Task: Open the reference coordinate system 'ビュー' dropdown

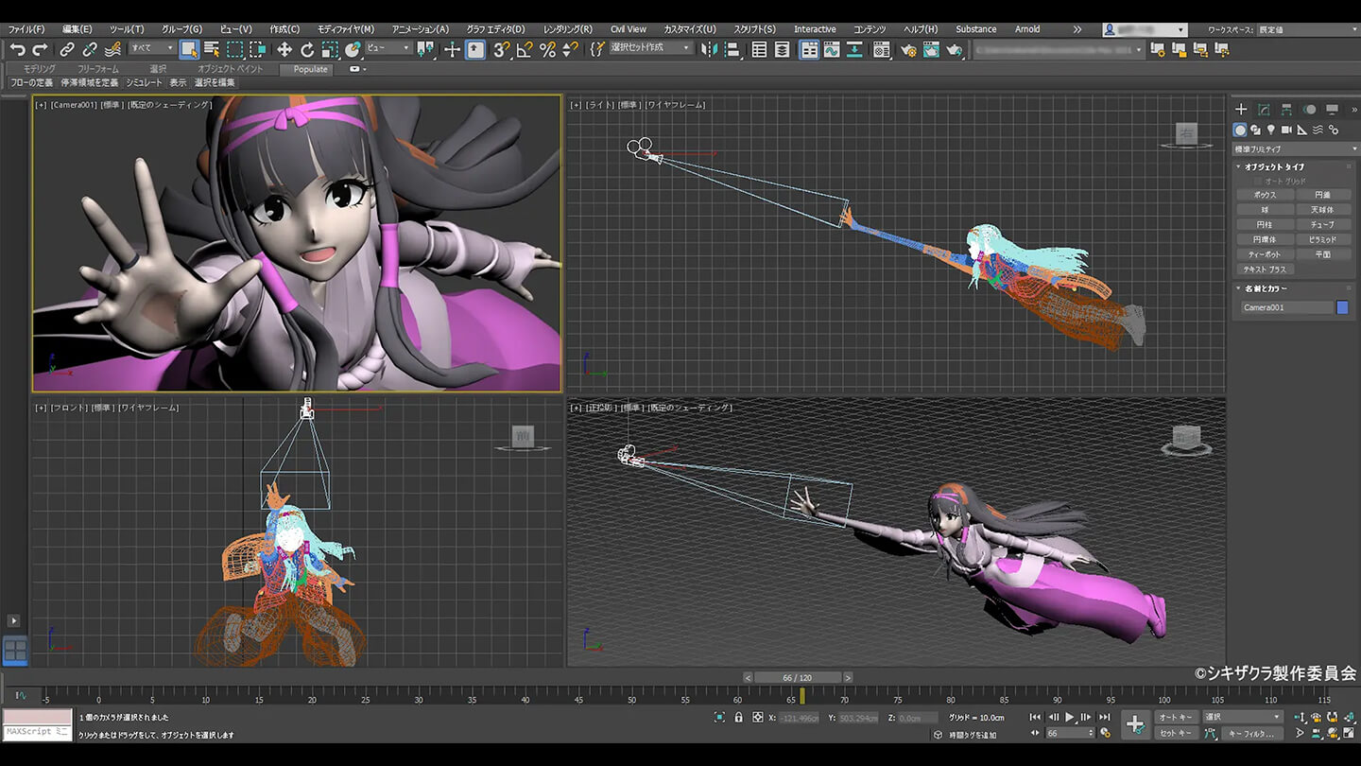Action: coord(388,48)
